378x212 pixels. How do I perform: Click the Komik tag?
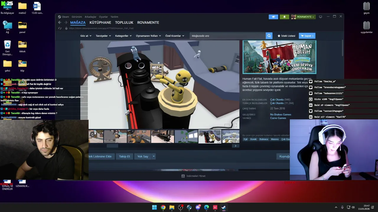253,139
